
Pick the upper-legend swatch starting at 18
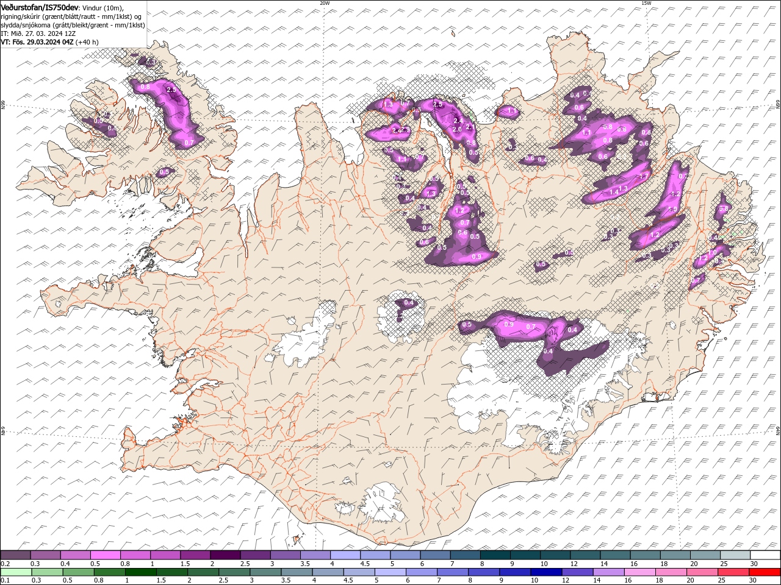coord(675,555)
